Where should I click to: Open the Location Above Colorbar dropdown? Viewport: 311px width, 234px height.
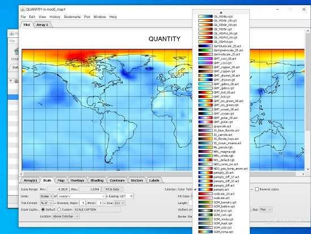click(x=66, y=217)
